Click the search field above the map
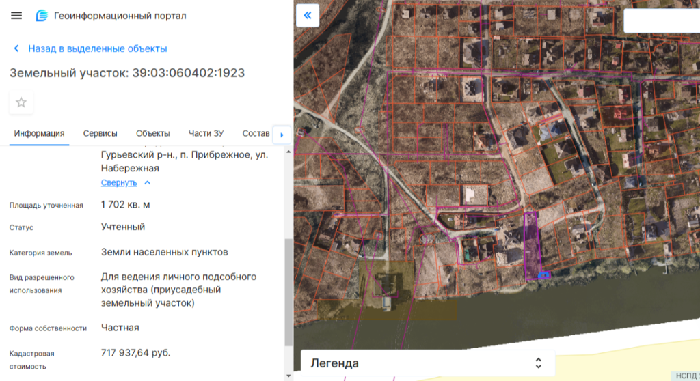Viewport: 700px width, 381px height. (x=661, y=20)
